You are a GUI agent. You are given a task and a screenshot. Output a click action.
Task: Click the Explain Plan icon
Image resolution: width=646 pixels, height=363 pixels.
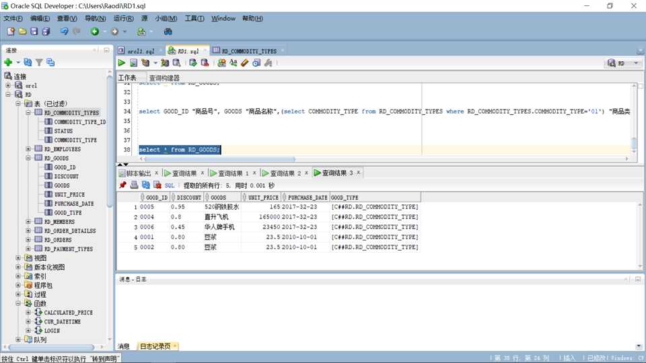(145, 63)
